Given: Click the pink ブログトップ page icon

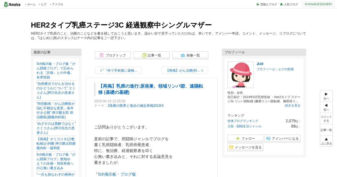Looking at the screenshot, I should pyautogui.click(x=102, y=55).
